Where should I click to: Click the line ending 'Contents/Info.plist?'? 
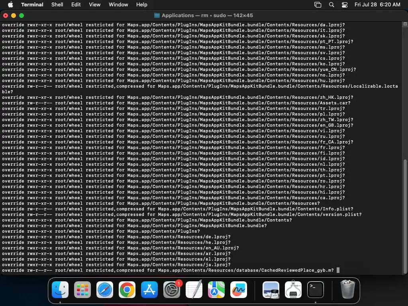[177, 209]
